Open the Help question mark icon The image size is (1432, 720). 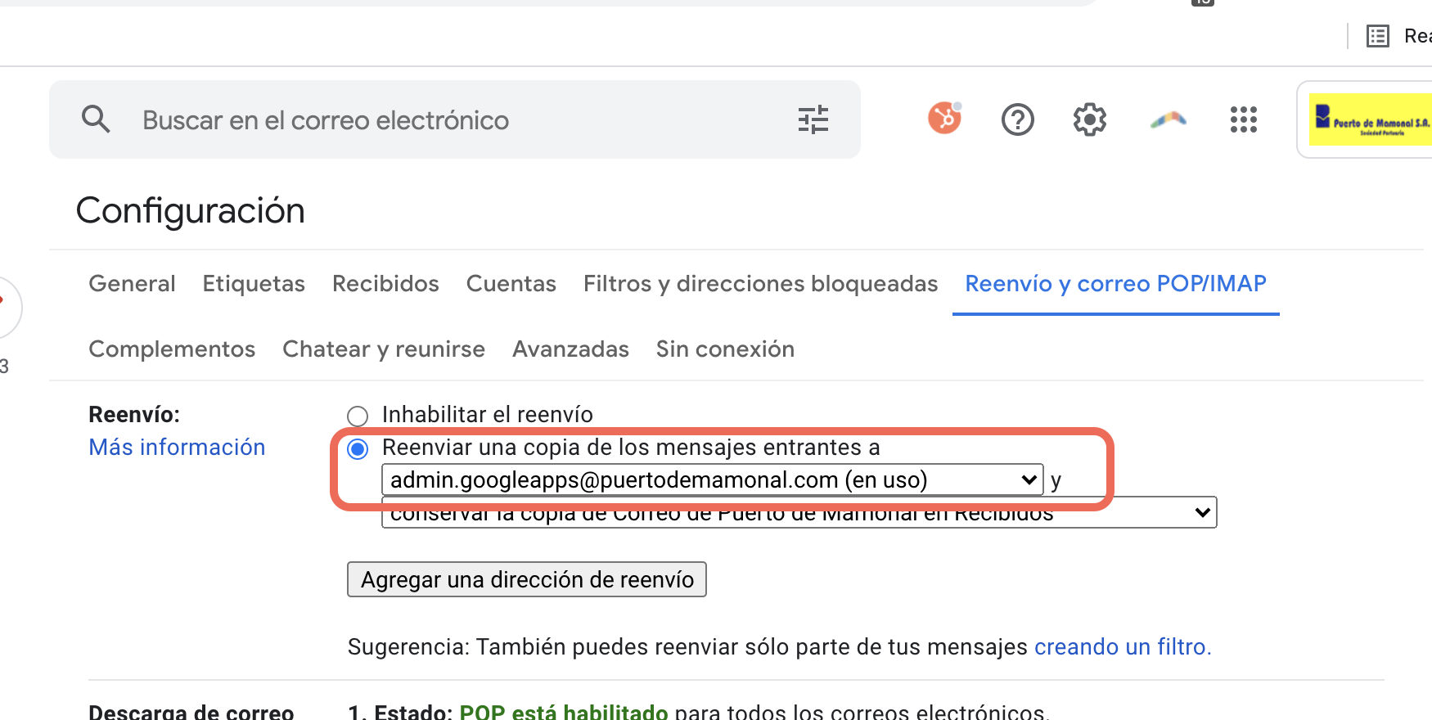pyautogui.click(x=1017, y=120)
